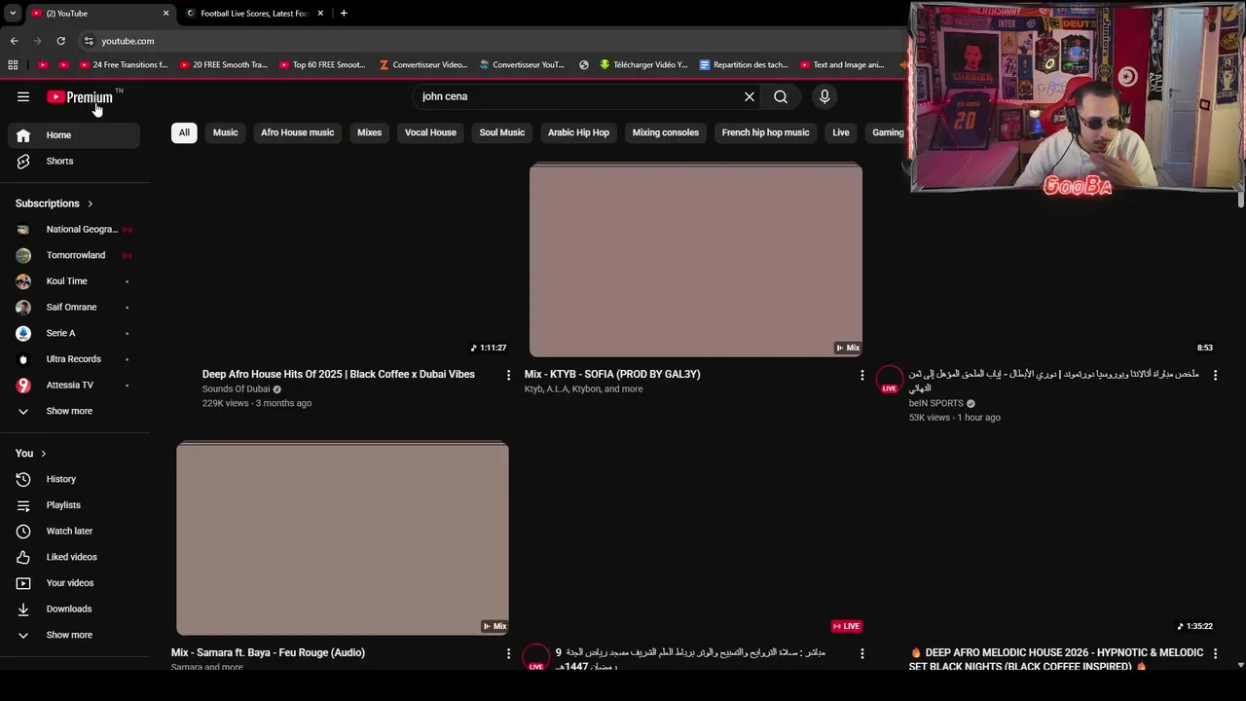Open Shorts in the sidebar
This screenshot has width=1246, height=701.
[x=74, y=161]
